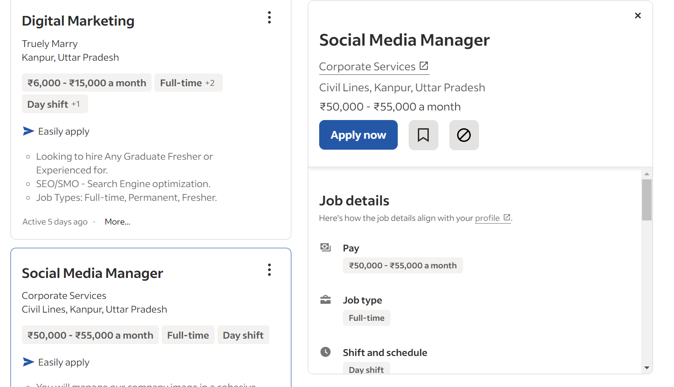This screenshot has width=674, height=387.
Task: Click the Social Media Manager heading in details panel
Action: pos(405,40)
